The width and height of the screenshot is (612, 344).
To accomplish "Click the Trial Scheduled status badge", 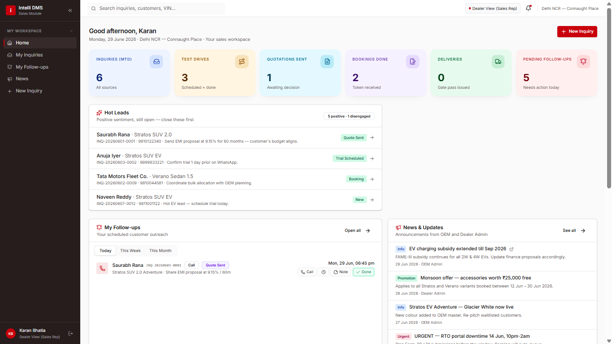I will coord(350,158).
